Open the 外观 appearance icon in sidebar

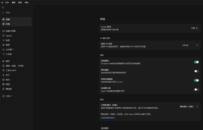[x=4, y=24]
